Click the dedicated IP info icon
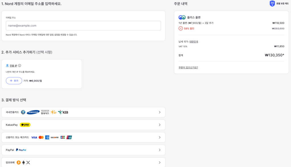This screenshot has width=291, height=167. click(20, 66)
